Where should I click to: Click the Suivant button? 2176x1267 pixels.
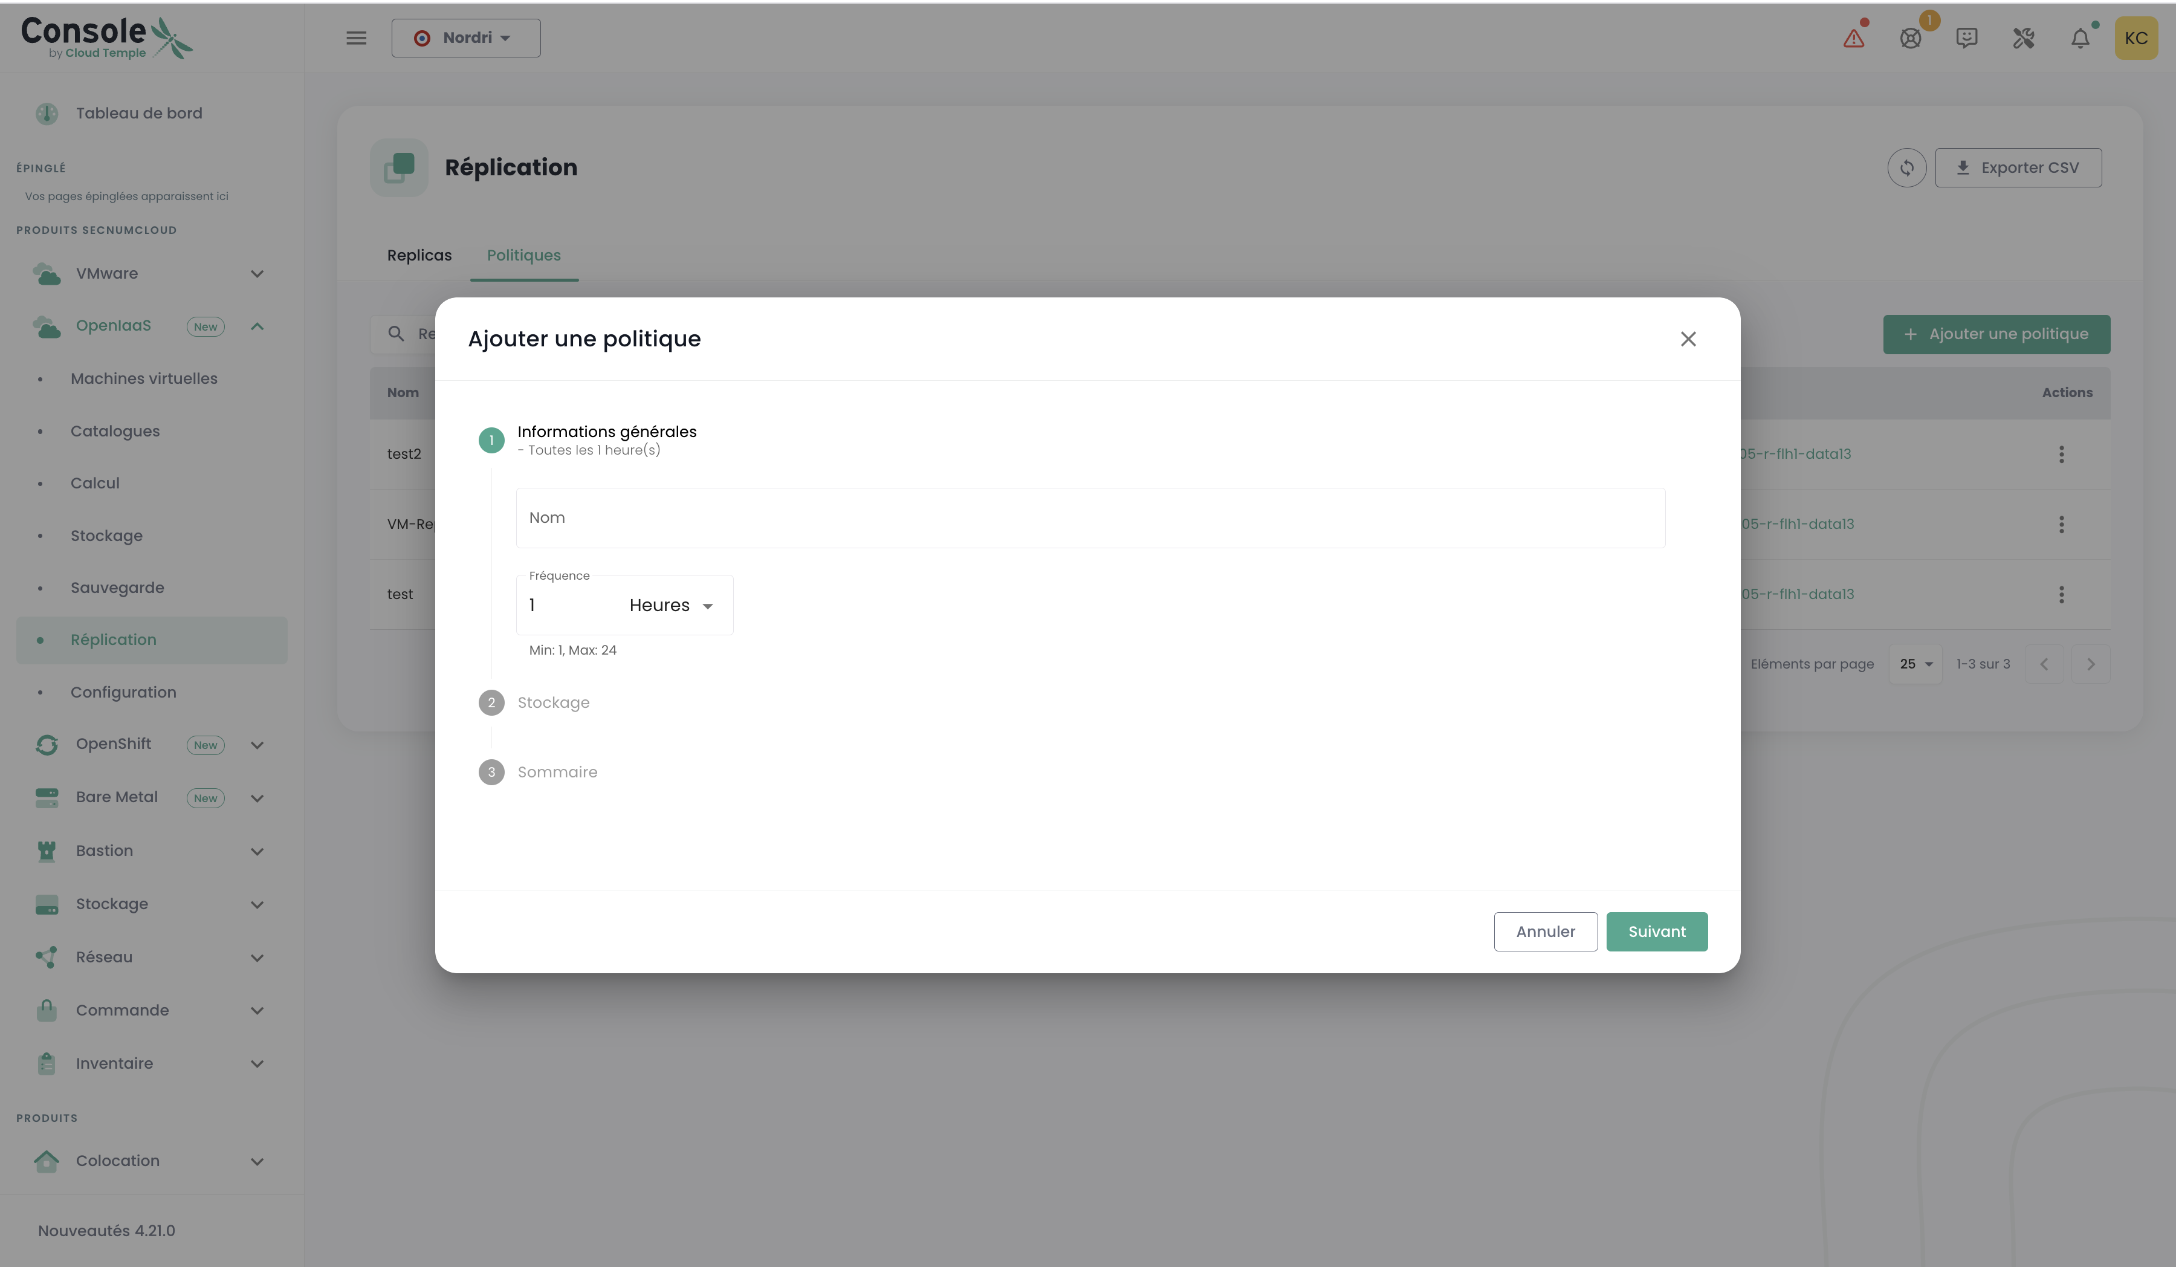coord(1656,931)
